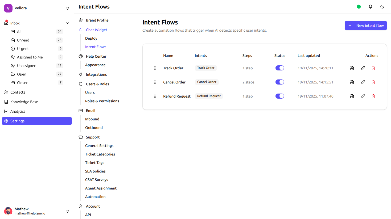Edit the Cancel Order flow with the pencil icon

click(x=363, y=82)
